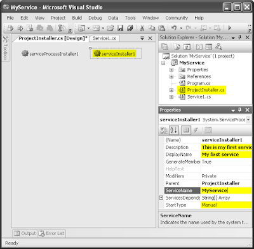Toggle auto-hide pin on Solution Explorer
Image resolution: width=254 pixels, height=249 pixels.
pos(240,37)
